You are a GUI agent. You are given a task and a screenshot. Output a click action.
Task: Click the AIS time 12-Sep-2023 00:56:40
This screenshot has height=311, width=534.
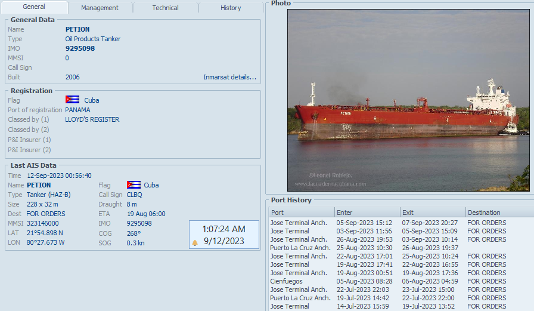coord(59,175)
